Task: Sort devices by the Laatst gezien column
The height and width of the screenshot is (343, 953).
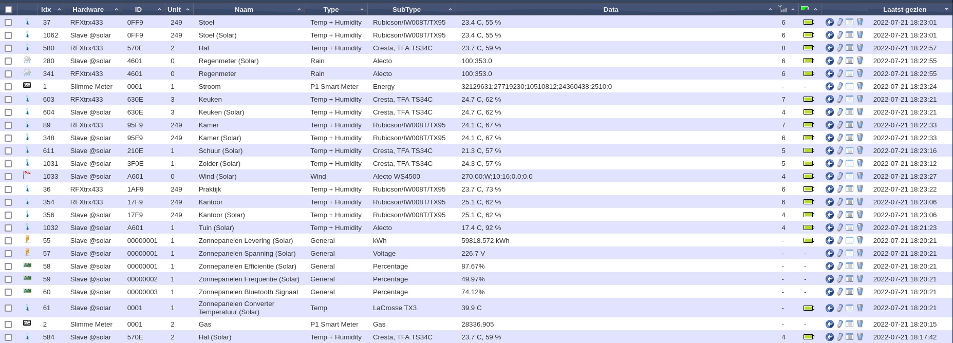Action: [904, 10]
